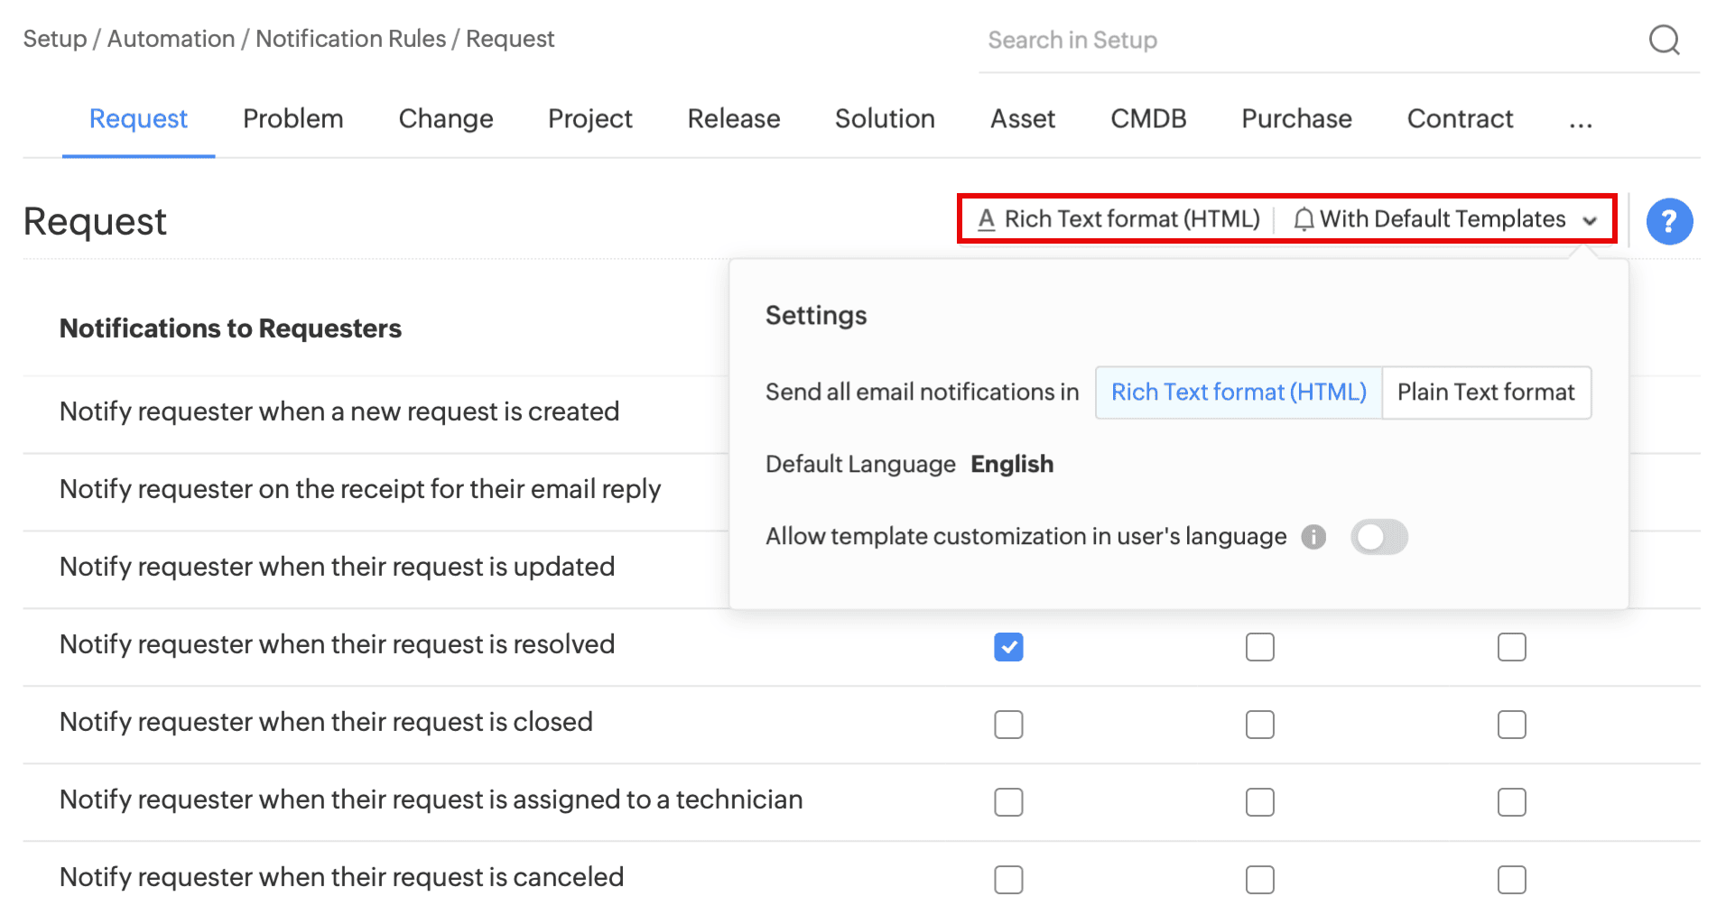Click the underlined A text format icon
The width and height of the screenshot is (1726, 906).
click(x=986, y=219)
